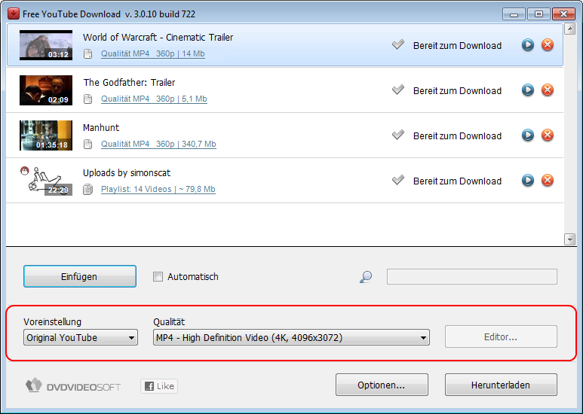
Task: Open the Qualität dropdown
Action: [x=291, y=337]
